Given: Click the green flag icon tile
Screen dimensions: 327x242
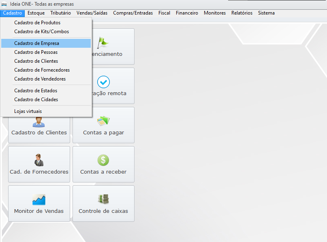Looking at the screenshot, I should (104, 42).
